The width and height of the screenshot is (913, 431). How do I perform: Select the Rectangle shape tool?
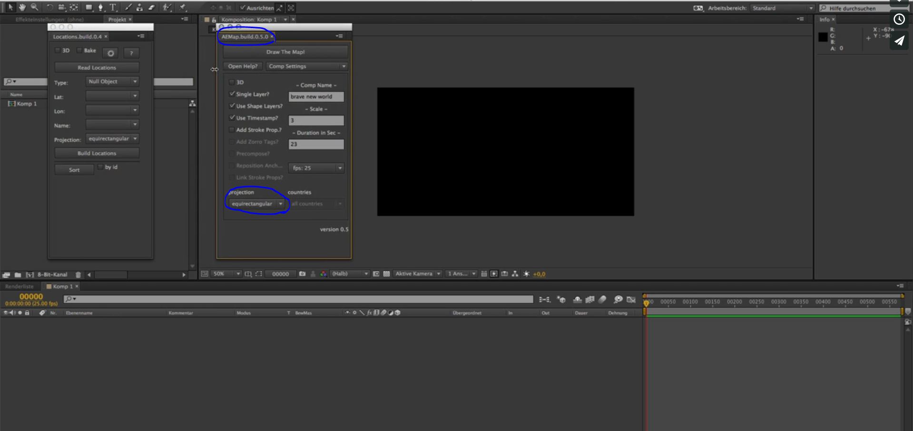[89, 8]
